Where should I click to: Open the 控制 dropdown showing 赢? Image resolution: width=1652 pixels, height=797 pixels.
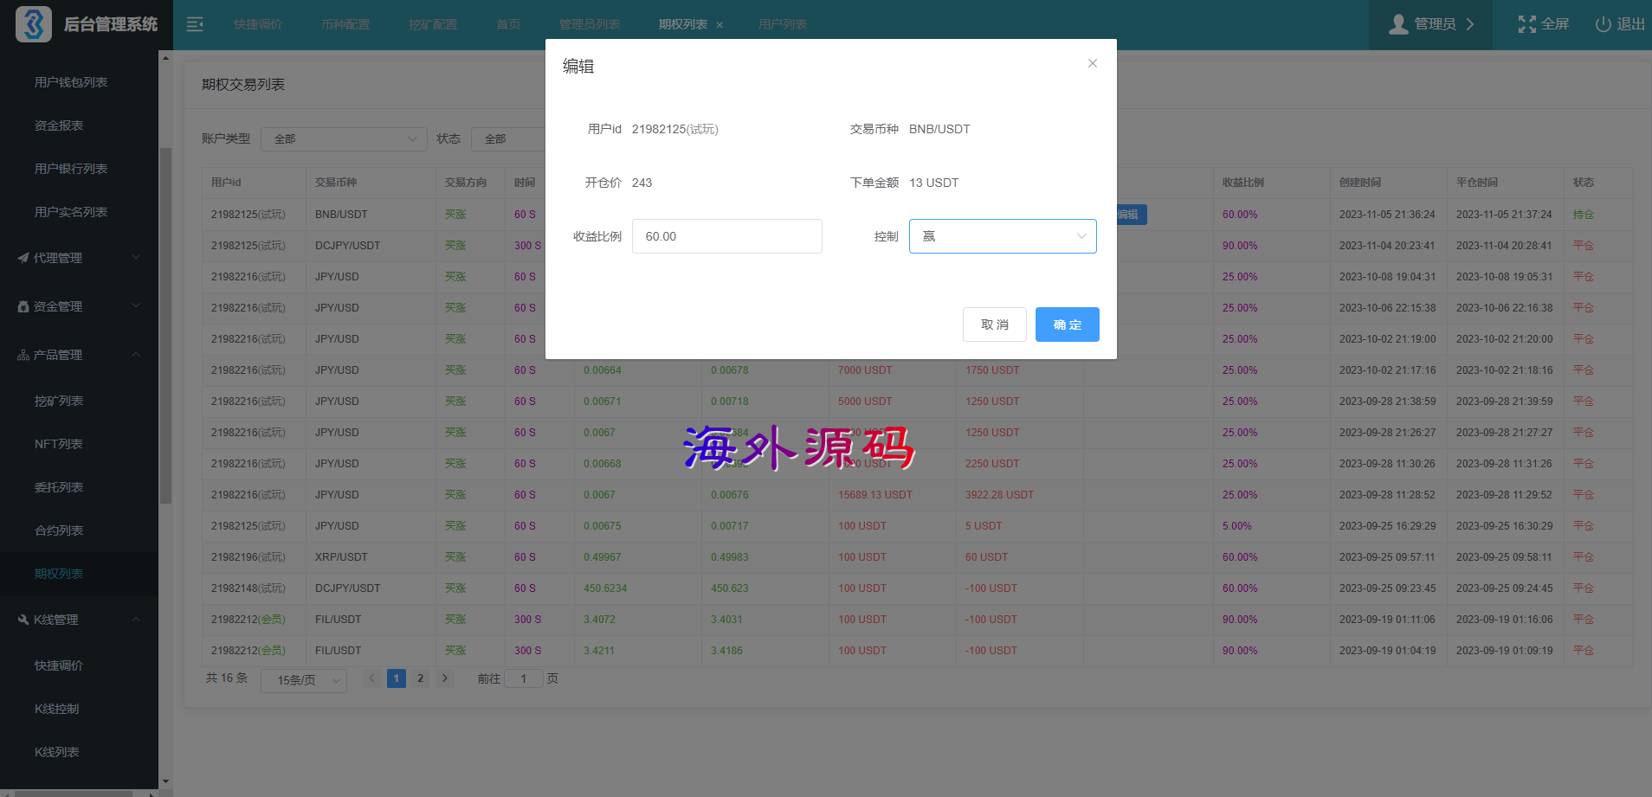click(1003, 236)
